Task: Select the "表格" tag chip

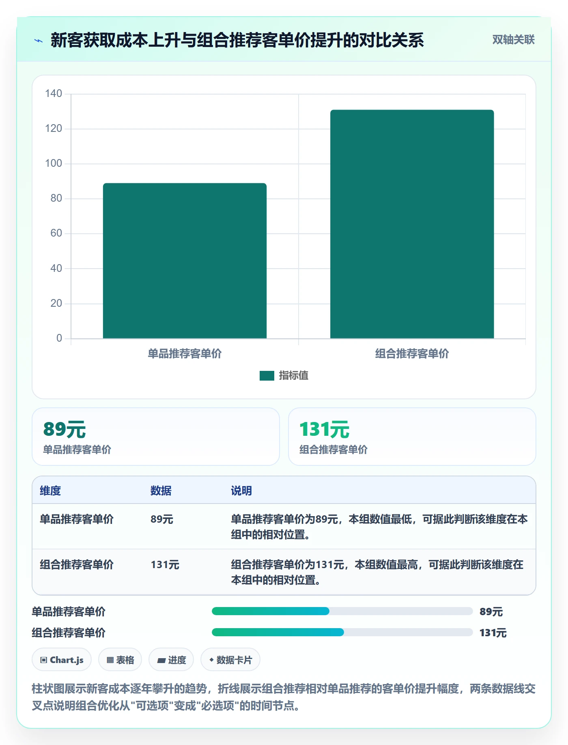Action: pos(120,660)
